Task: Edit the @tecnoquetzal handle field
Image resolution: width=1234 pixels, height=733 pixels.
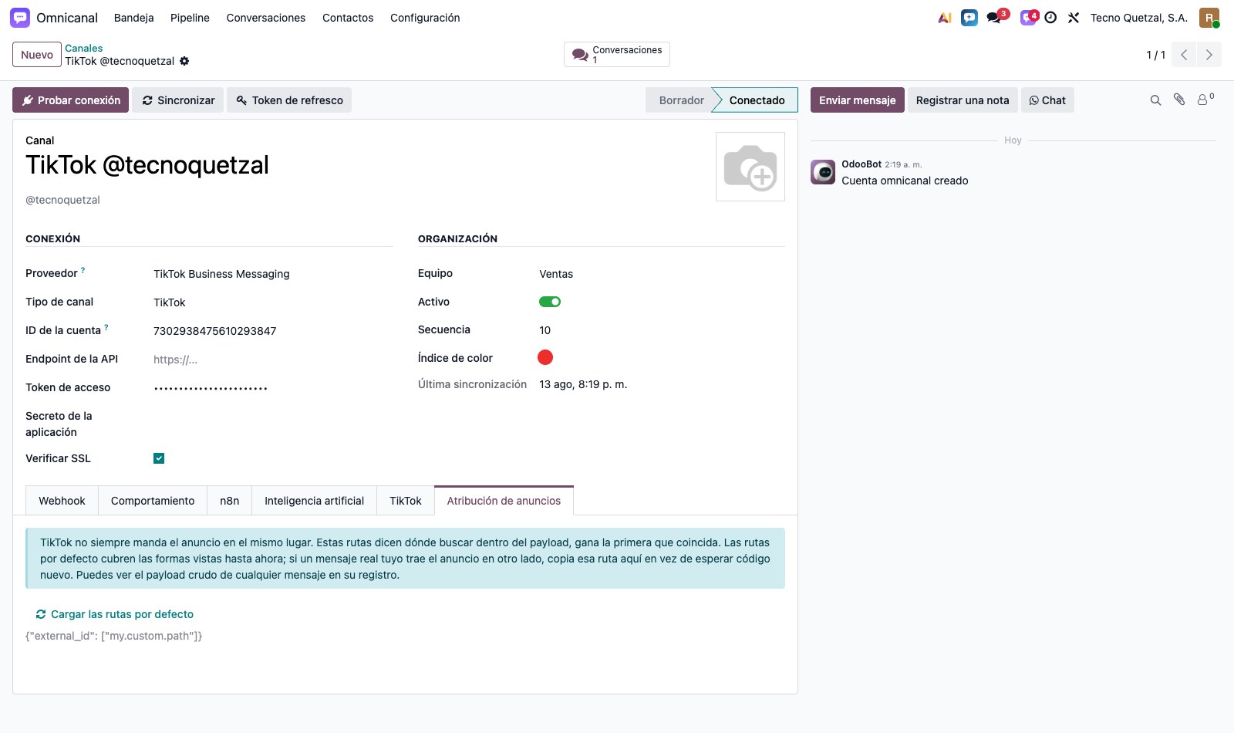Action: click(62, 200)
